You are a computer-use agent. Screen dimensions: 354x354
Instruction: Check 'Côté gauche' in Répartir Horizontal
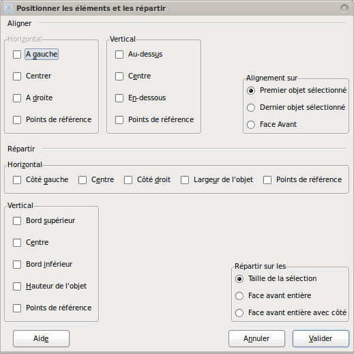pyautogui.click(x=17, y=180)
